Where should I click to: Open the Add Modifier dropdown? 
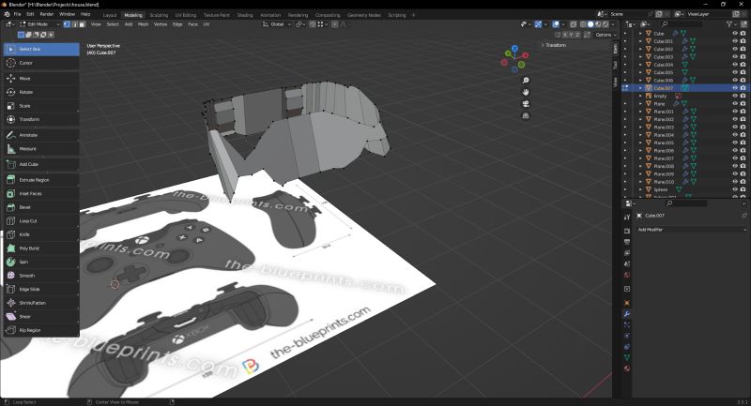point(692,230)
